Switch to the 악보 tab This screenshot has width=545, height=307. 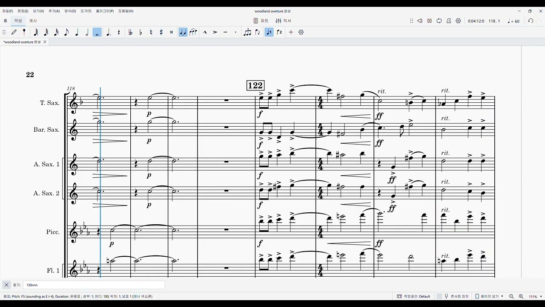tap(18, 20)
